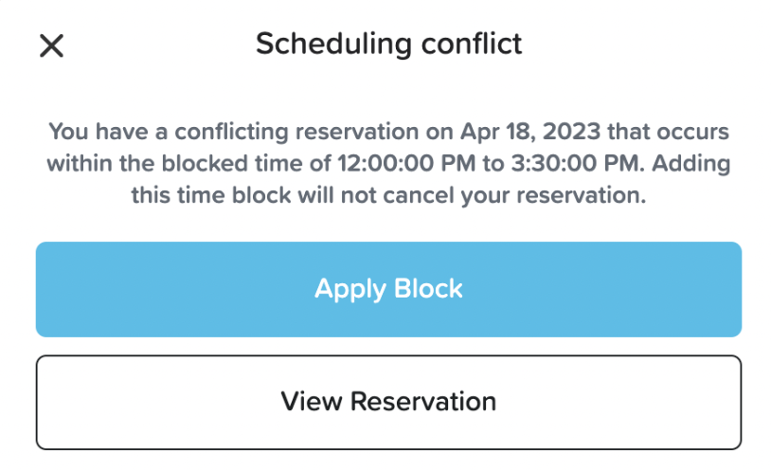Confirm the time block with Apply Block

388,289
